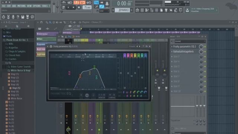
Task: Click the render/export download icon
Action: pyautogui.click(x=187, y=10)
